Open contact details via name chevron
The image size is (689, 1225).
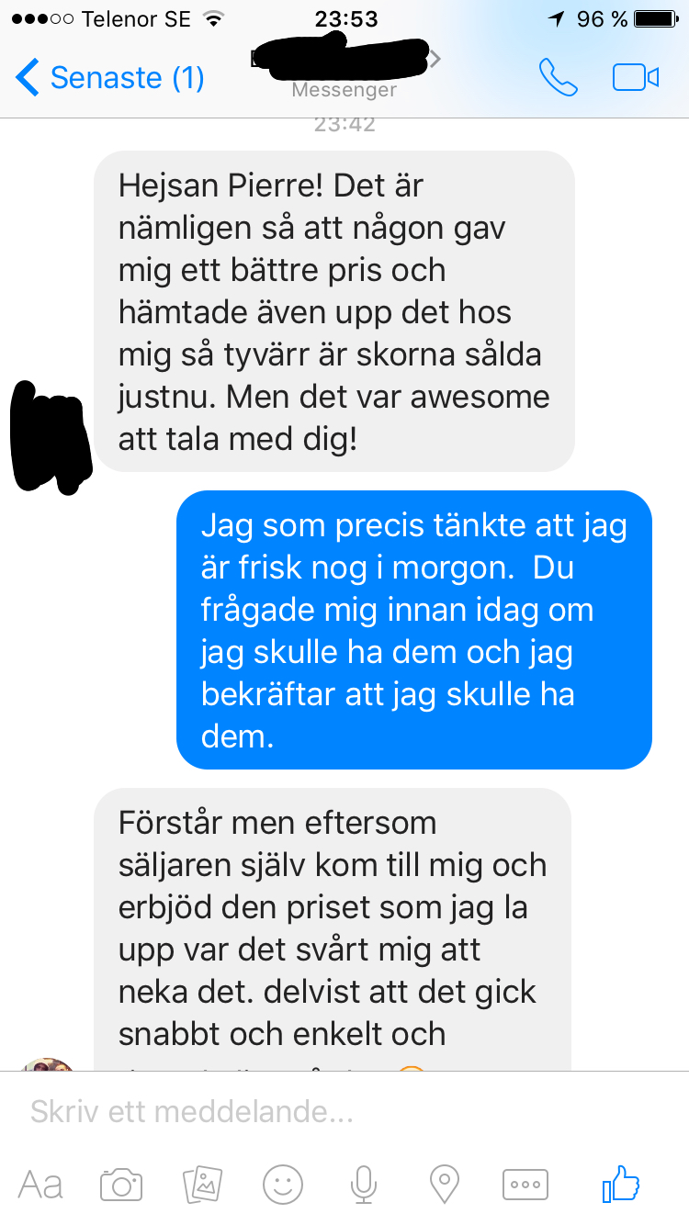[436, 60]
